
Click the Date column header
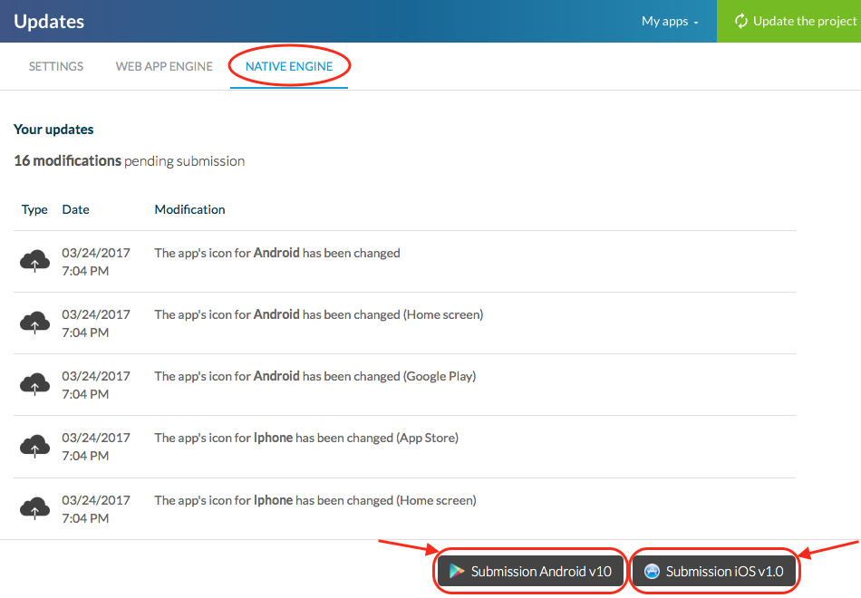75,209
